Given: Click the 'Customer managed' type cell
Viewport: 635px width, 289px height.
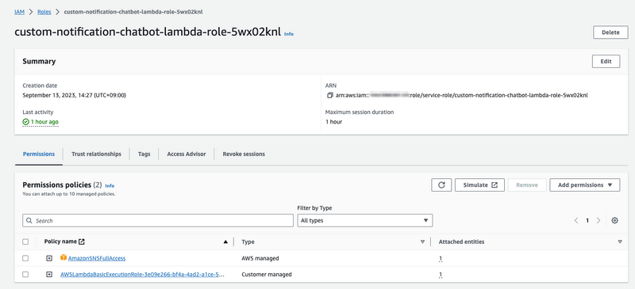Looking at the screenshot, I should 267,275.
